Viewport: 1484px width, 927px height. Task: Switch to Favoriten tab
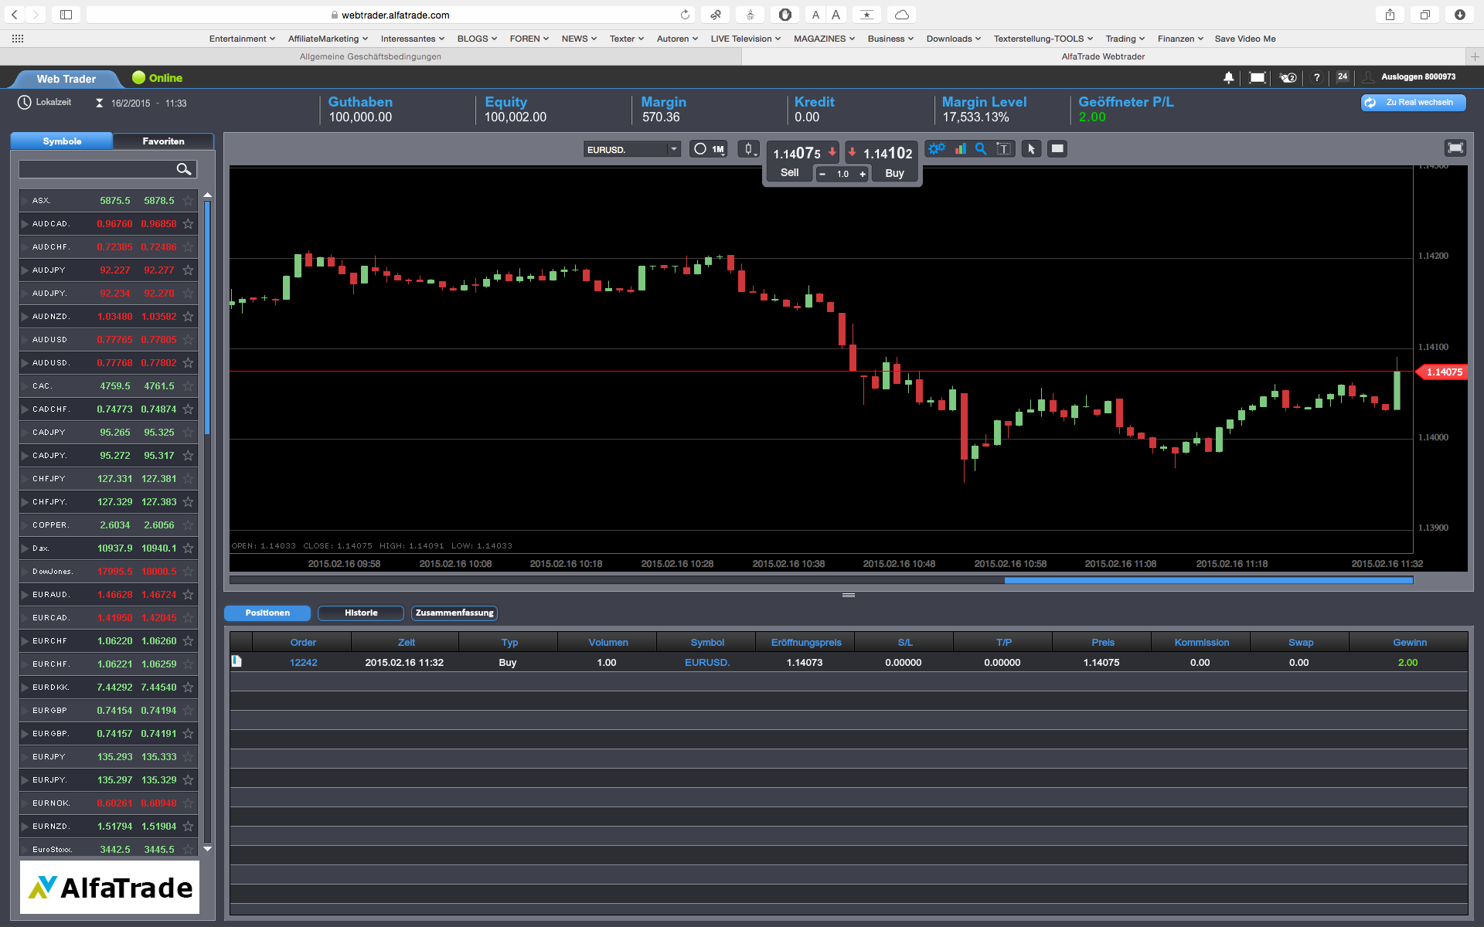click(x=163, y=141)
